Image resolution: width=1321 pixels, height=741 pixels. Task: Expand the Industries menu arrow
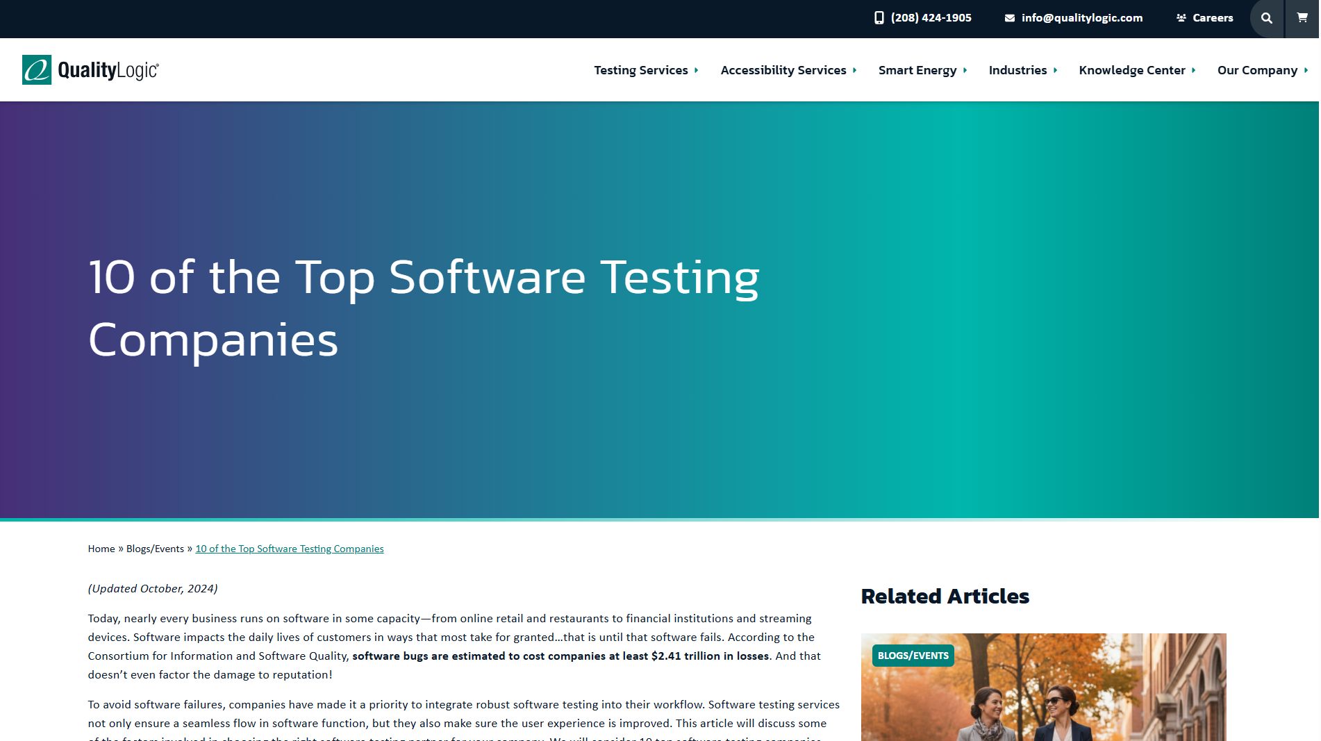(x=1056, y=70)
